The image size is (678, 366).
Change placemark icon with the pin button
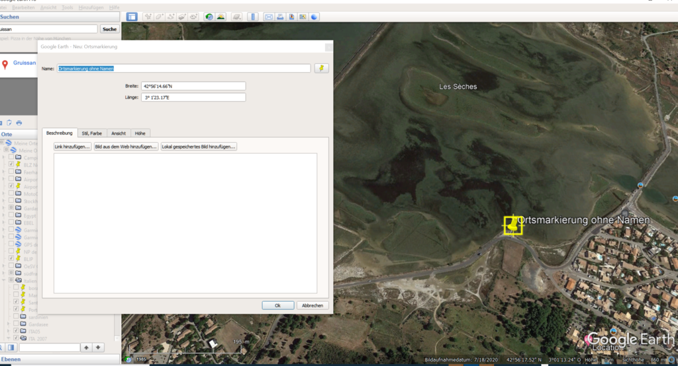(x=321, y=68)
